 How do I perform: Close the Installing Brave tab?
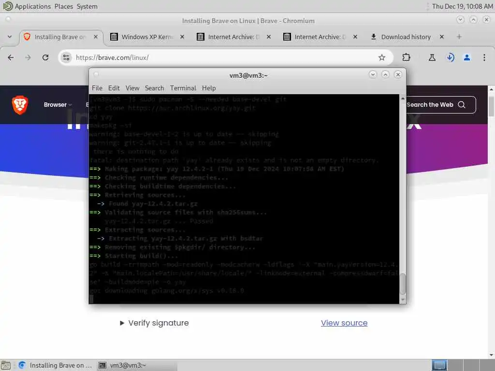click(96, 37)
